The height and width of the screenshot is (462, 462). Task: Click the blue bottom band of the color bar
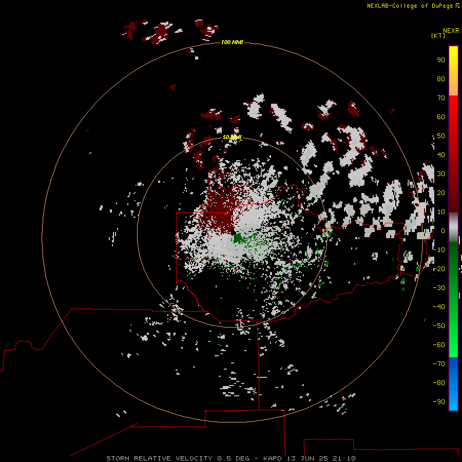click(453, 384)
